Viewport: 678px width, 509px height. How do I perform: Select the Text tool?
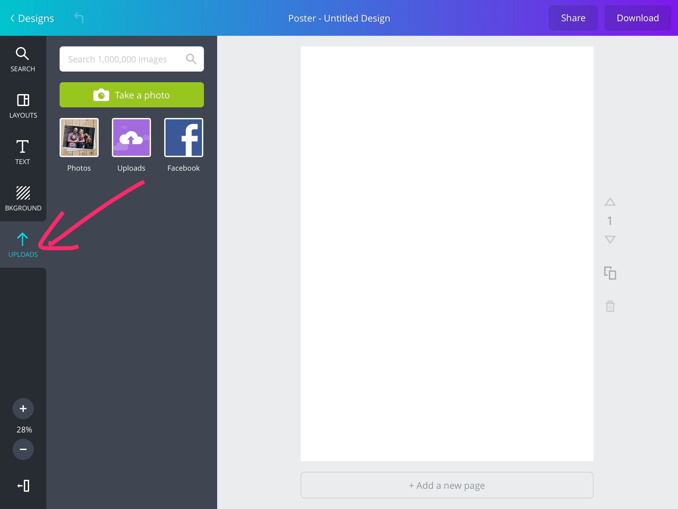[23, 152]
